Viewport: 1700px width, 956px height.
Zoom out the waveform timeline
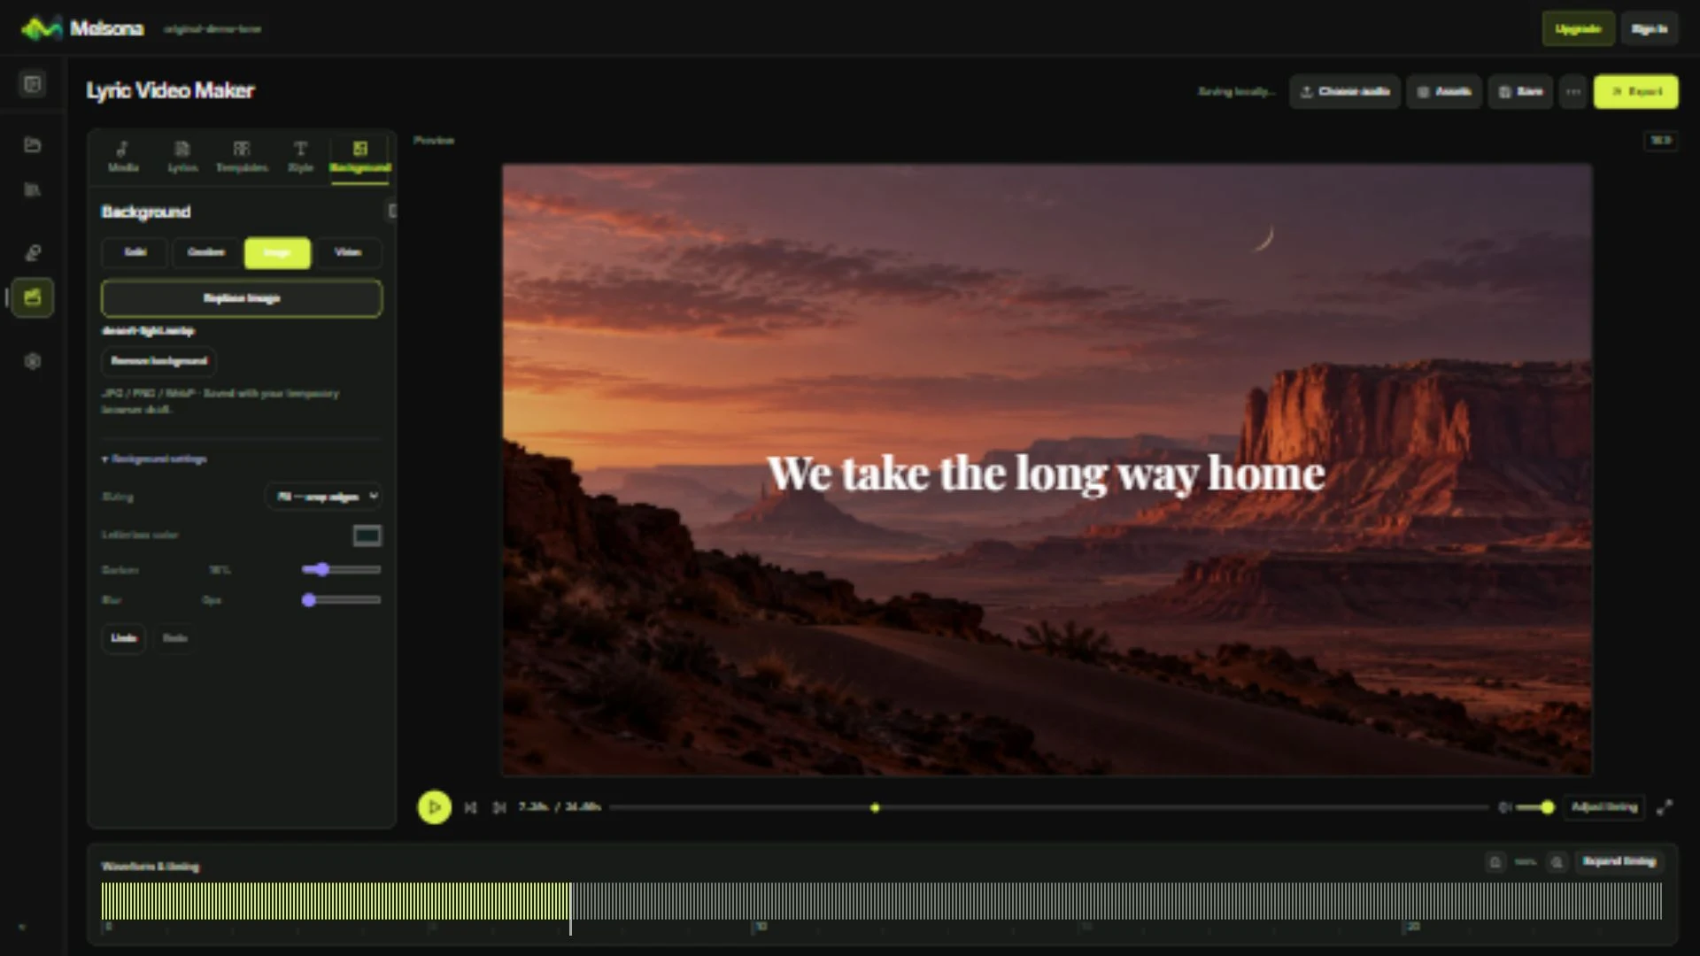pos(1495,861)
